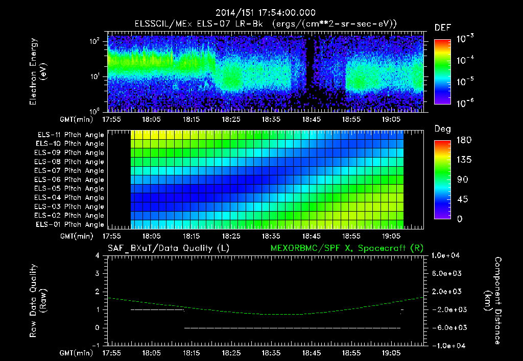Click the Electron Energy (eV) axis label

[38, 71]
